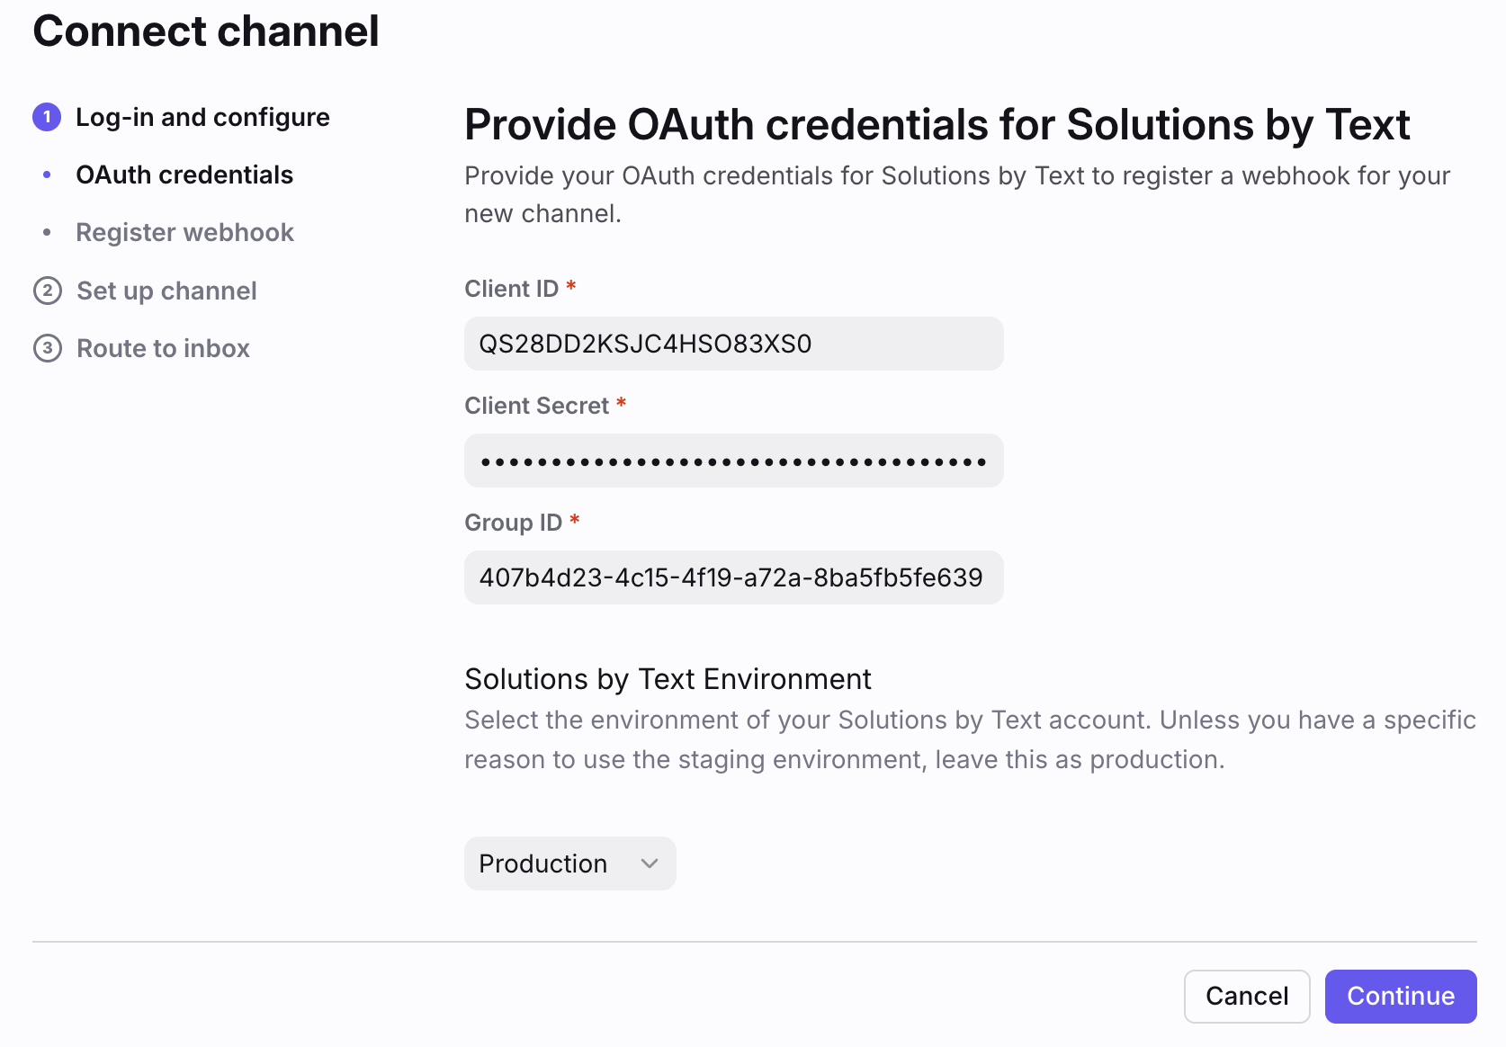Click the step 1 numbered circle icon

(47, 117)
